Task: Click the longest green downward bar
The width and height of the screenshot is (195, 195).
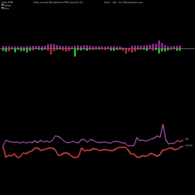Action: tap(75, 53)
